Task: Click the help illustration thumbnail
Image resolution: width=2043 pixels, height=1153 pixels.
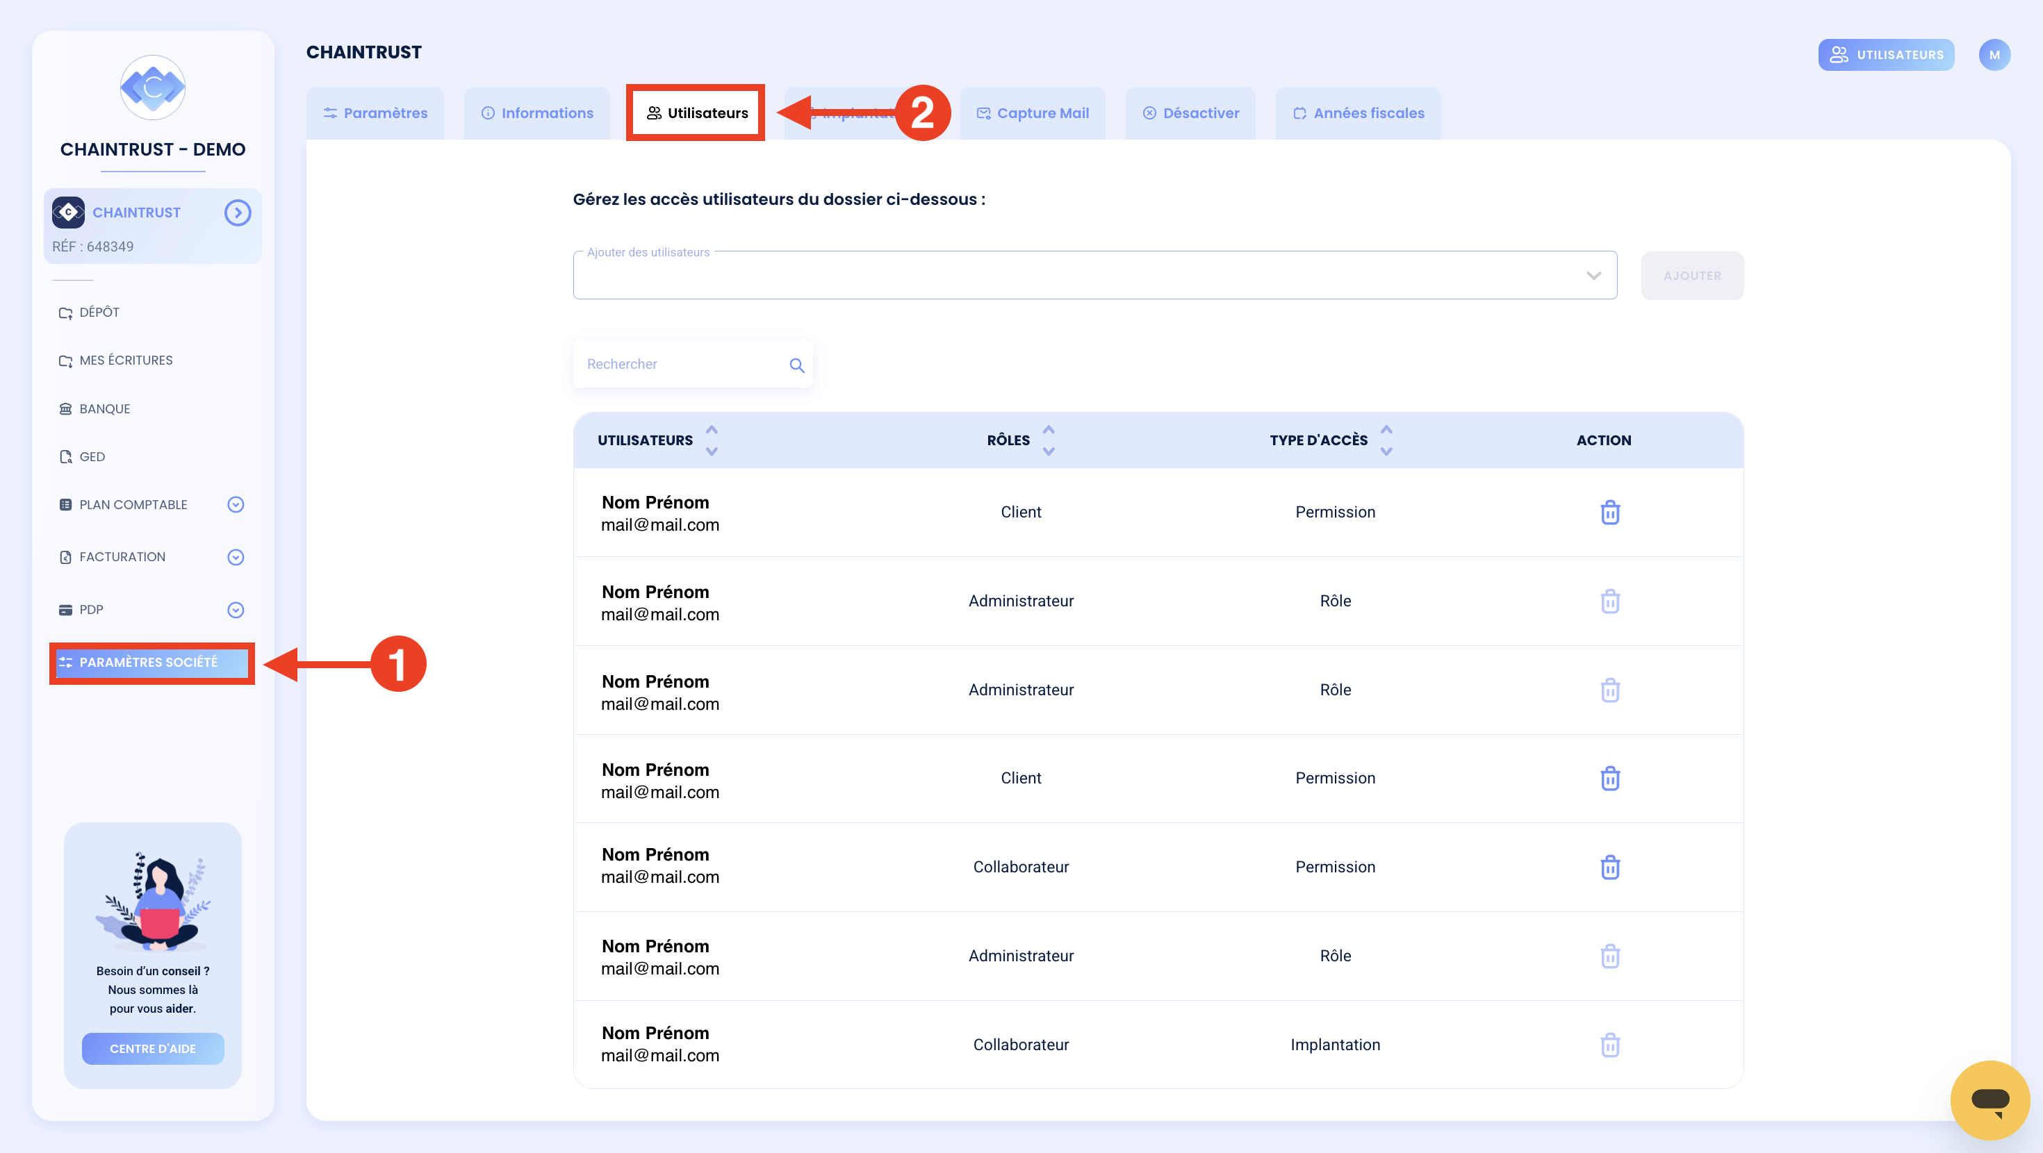Action: (x=152, y=901)
